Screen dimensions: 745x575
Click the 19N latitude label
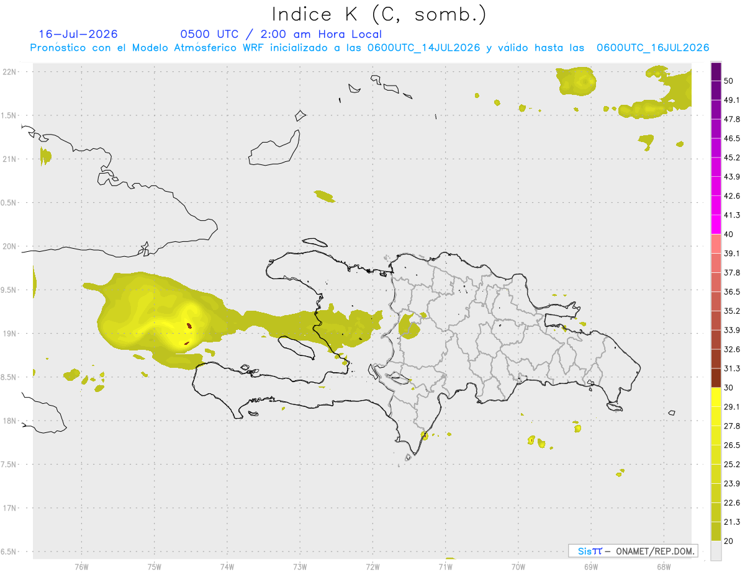[10, 333]
